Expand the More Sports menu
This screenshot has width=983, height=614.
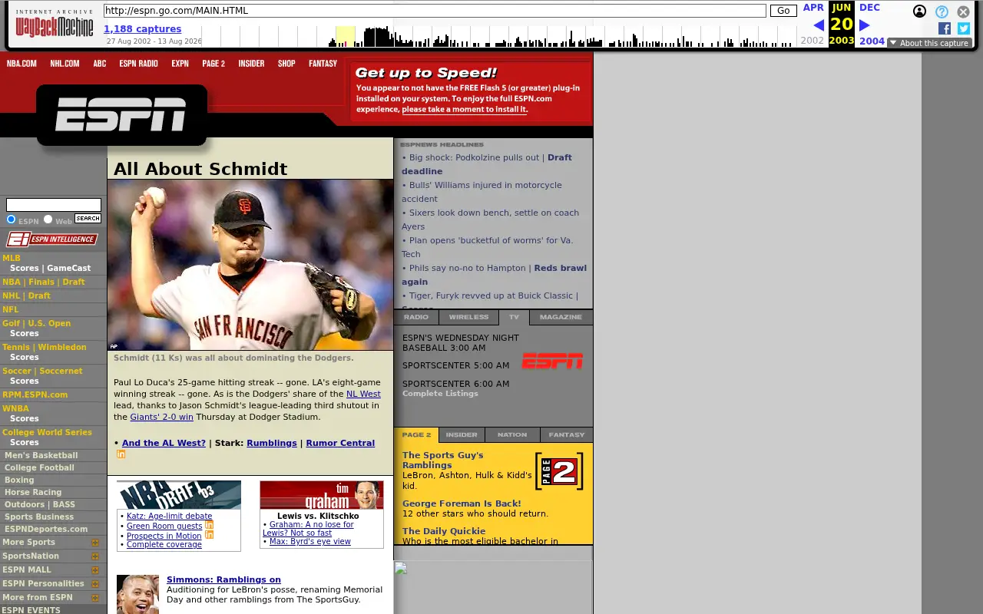95,543
